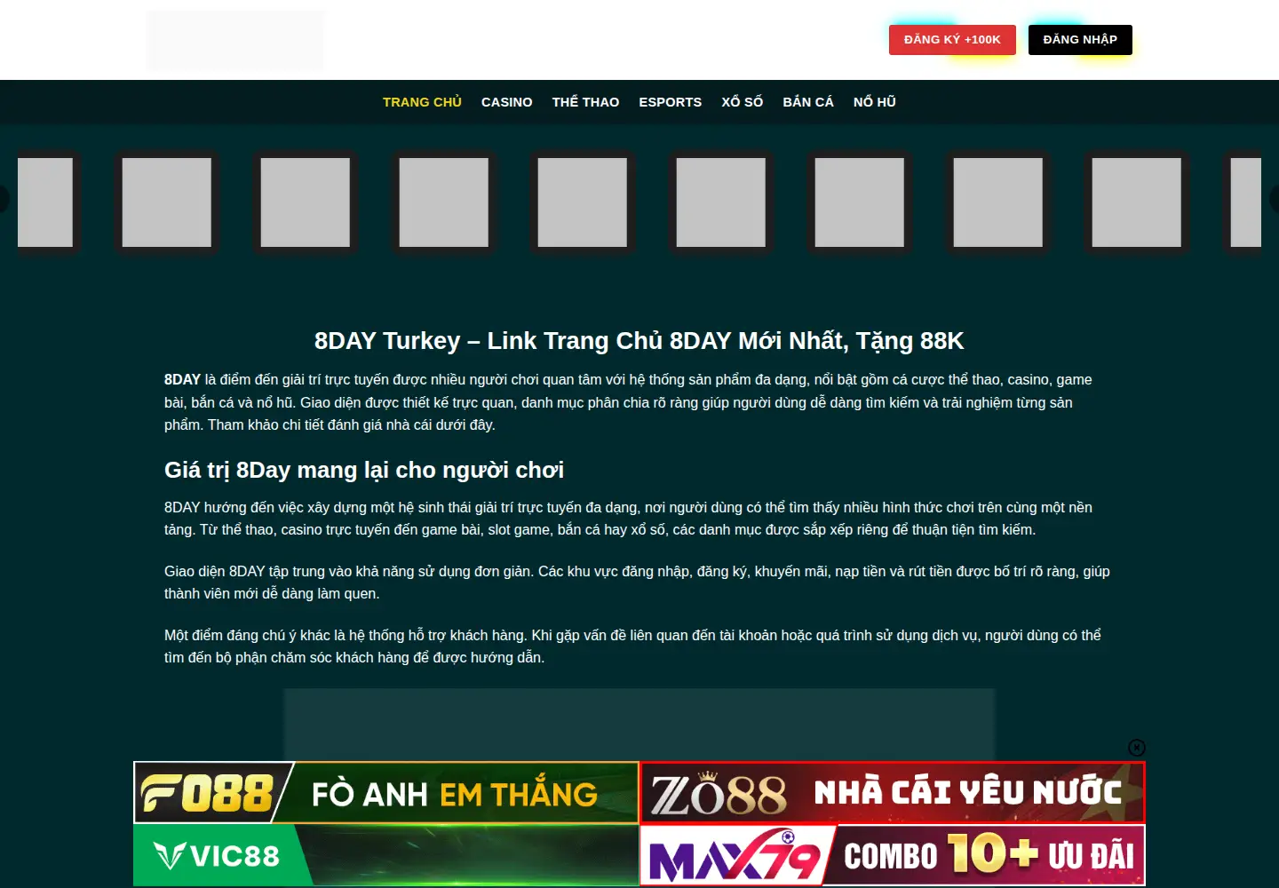Go to THỂ THAO section
Image resolution: width=1279 pixels, height=888 pixels.
[585, 102]
